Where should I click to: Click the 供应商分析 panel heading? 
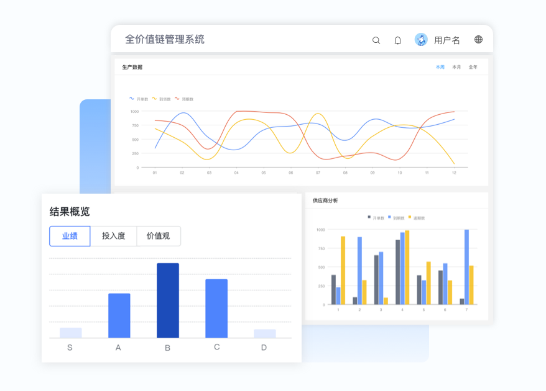coord(325,200)
